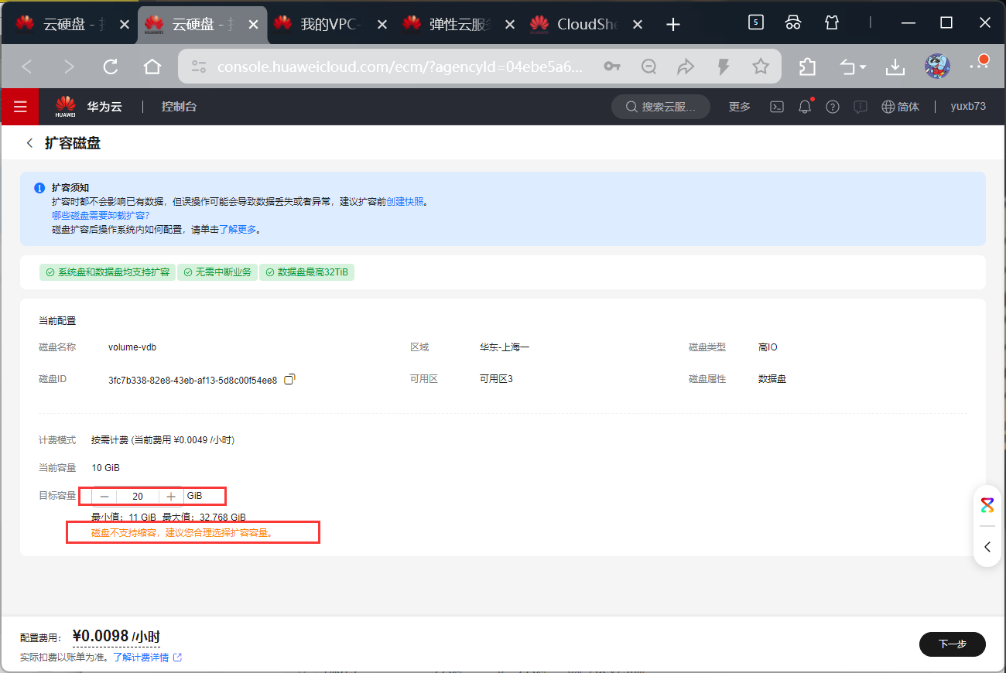Open help question mark icon

coord(833,107)
